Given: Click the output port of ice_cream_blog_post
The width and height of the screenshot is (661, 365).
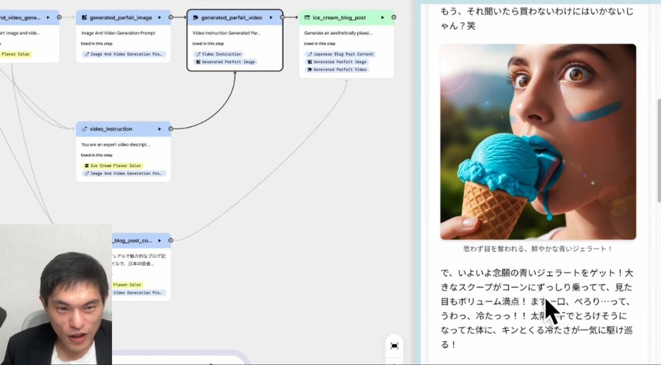Looking at the screenshot, I should [x=394, y=17].
